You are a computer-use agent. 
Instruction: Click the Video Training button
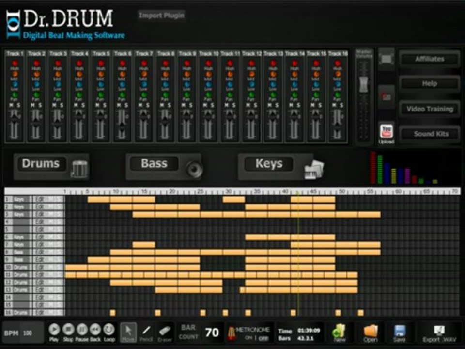pos(430,109)
